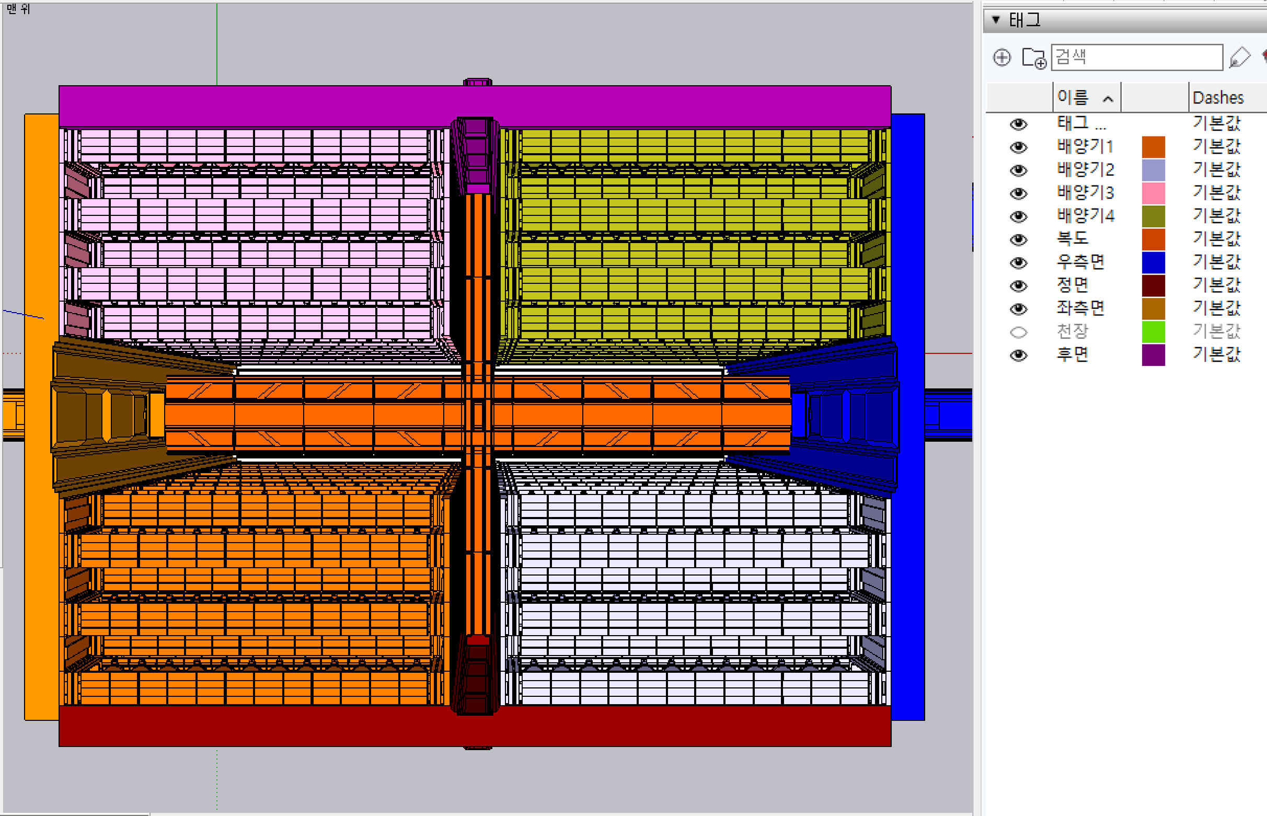Collapse the 태그 panel triangle
The image size is (1267, 816).
coord(996,20)
